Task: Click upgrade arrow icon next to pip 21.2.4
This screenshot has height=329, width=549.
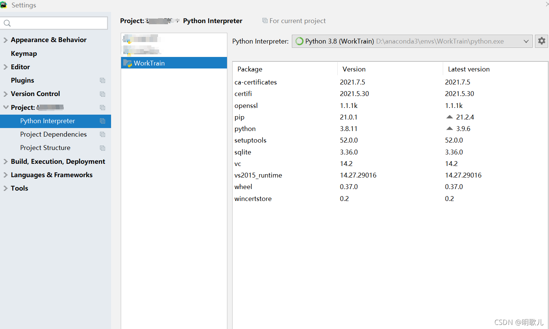Action: [449, 117]
